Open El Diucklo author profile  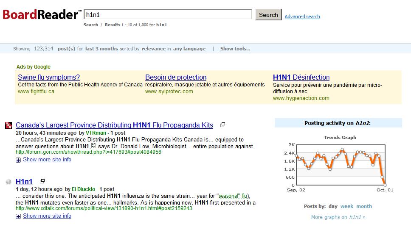(83, 189)
